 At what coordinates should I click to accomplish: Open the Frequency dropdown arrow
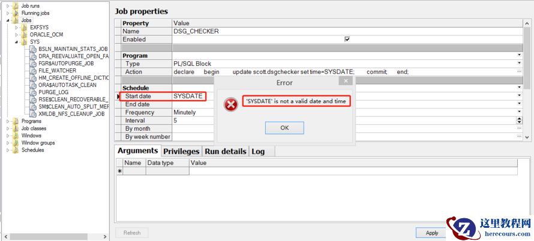(519, 112)
